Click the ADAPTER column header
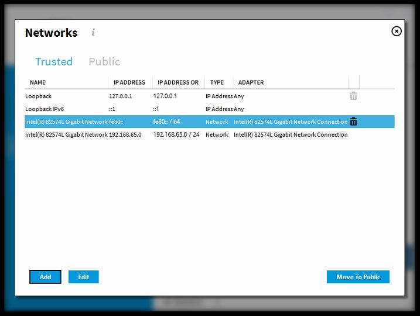Viewport: 420px width, 316px height. click(251, 82)
